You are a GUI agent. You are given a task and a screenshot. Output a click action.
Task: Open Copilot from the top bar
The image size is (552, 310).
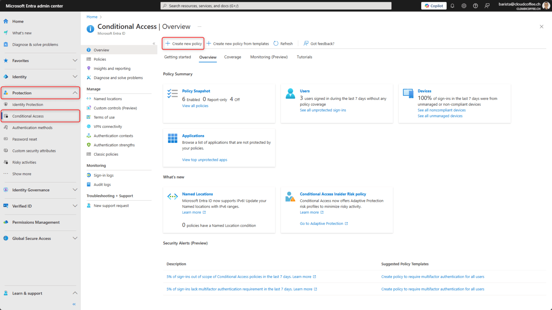[433, 5]
